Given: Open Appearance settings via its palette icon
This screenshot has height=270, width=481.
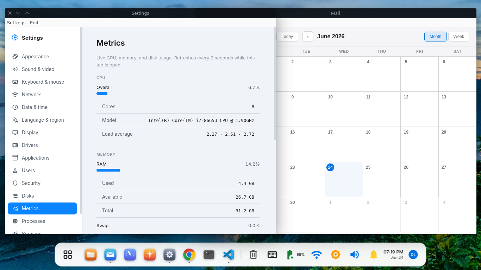Looking at the screenshot, I should (15, 57).
